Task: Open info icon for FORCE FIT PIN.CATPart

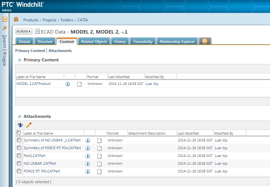Action: click(x=88, y=171)
